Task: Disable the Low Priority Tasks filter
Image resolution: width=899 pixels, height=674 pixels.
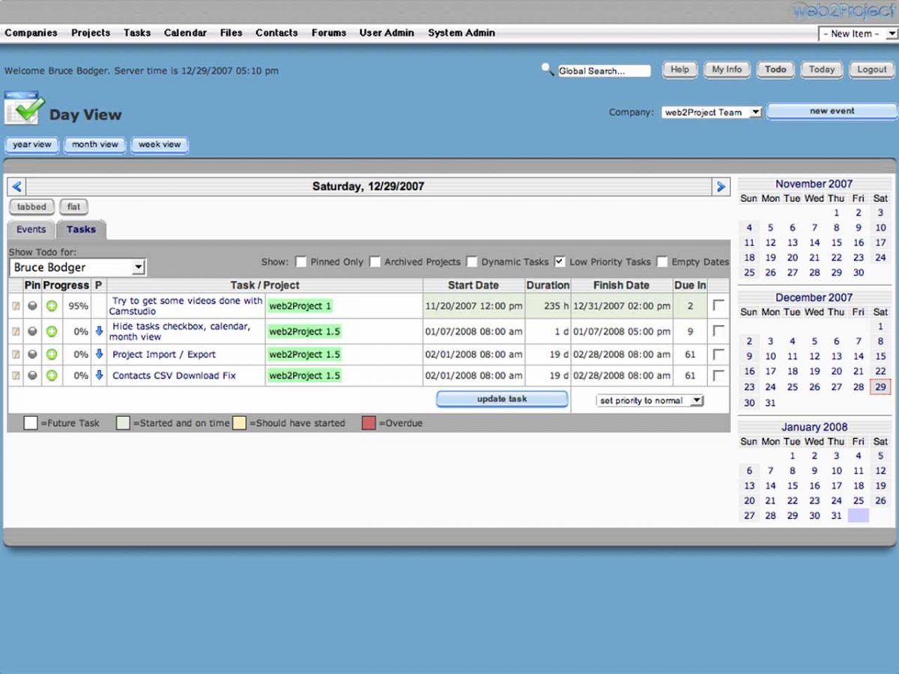Action: (559, 262)
